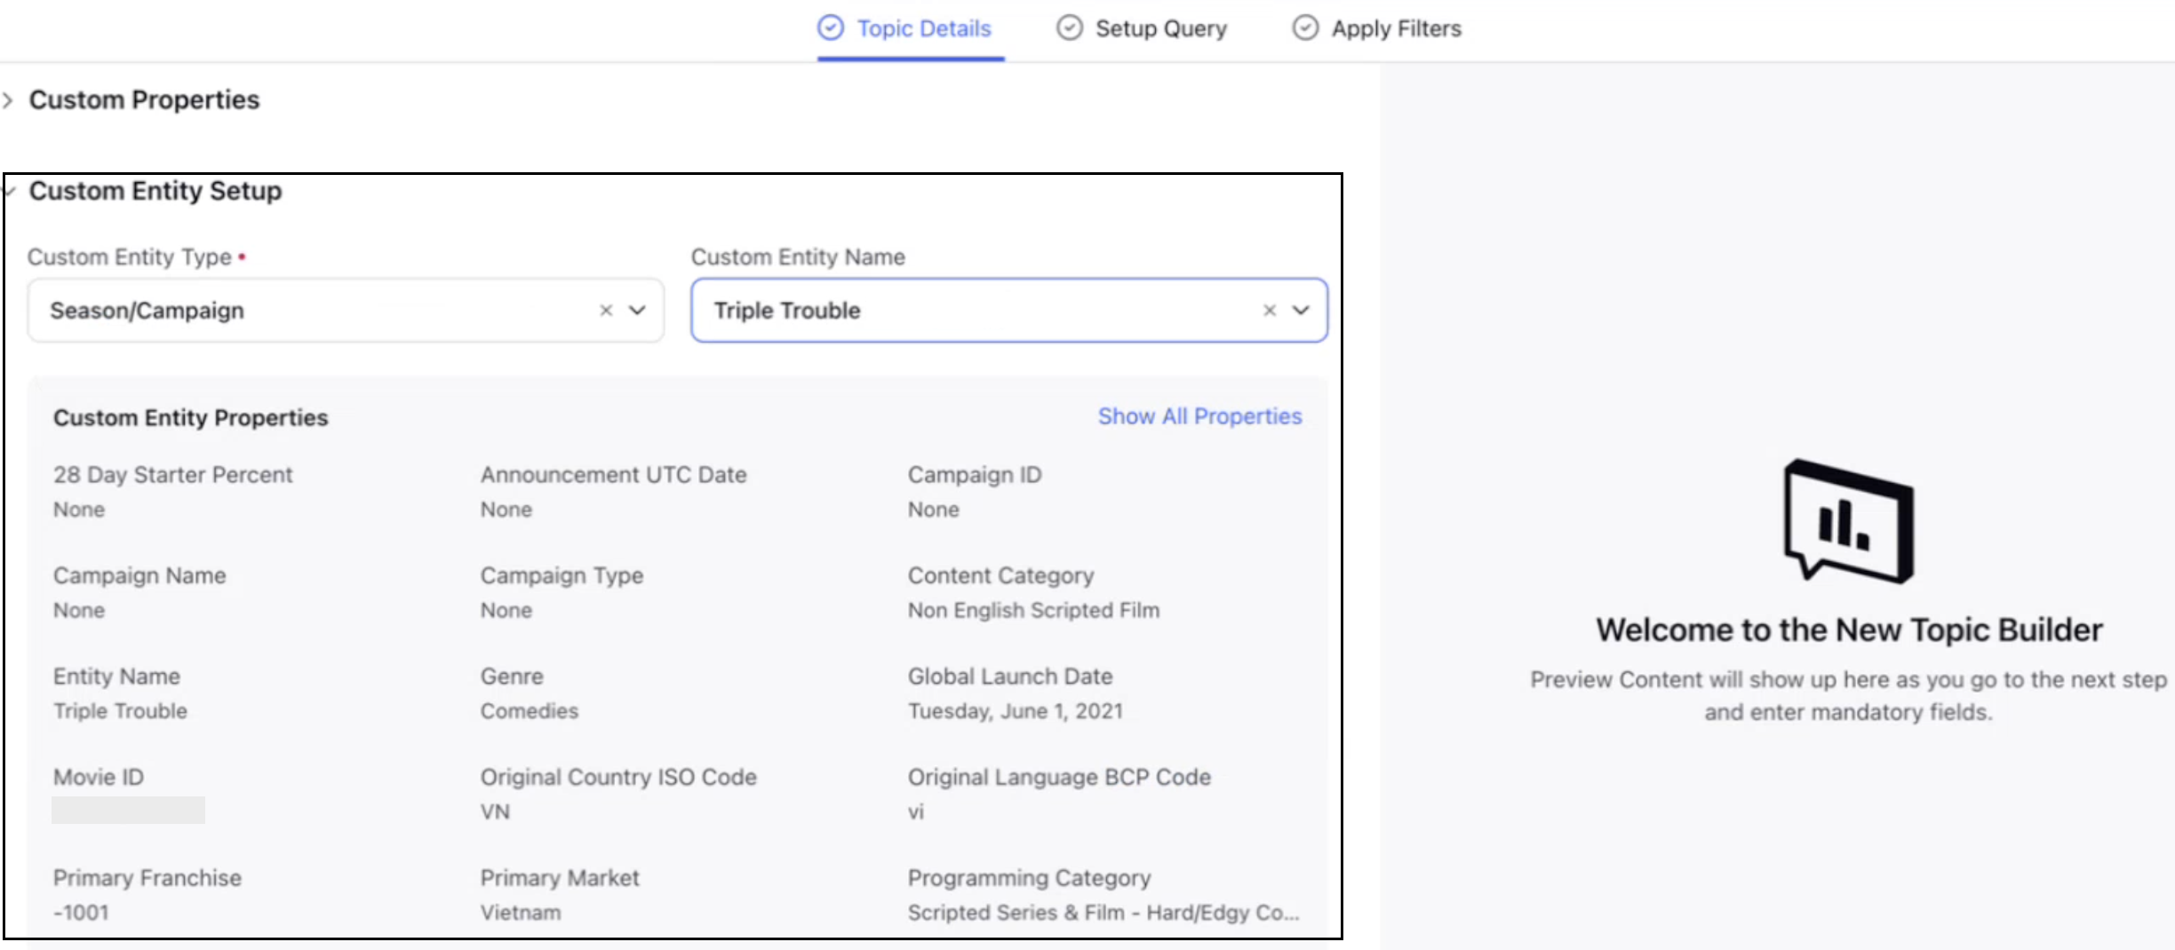Click the Custom Entity Type field showing Season/Campaign
2175x950 pixels.
click(346, 311)
